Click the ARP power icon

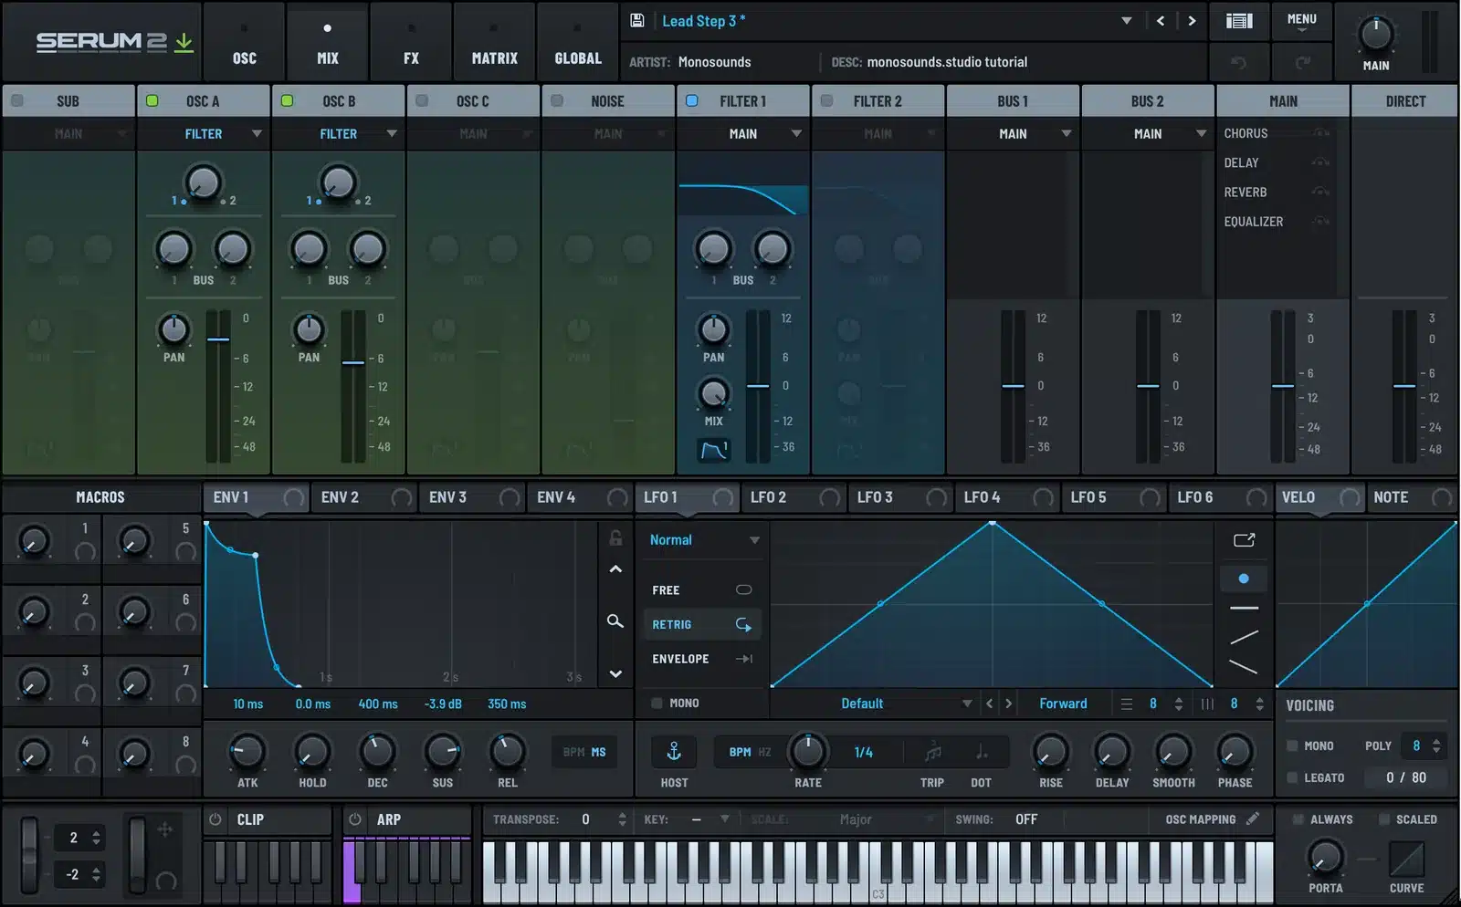tap(355, 819)
